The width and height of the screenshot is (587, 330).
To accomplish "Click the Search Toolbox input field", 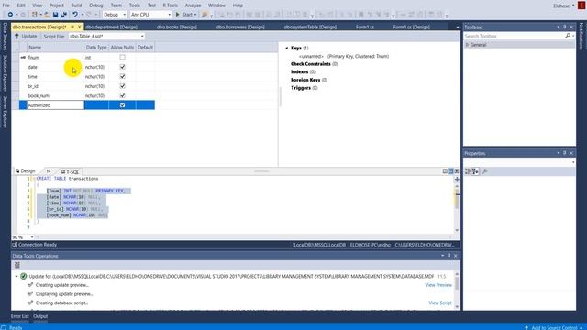I will (x=514, y=36).
